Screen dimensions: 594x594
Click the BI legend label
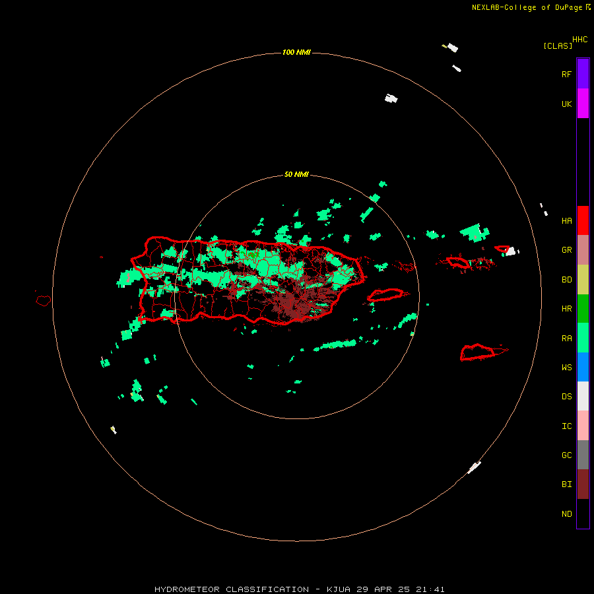[566, 484]
